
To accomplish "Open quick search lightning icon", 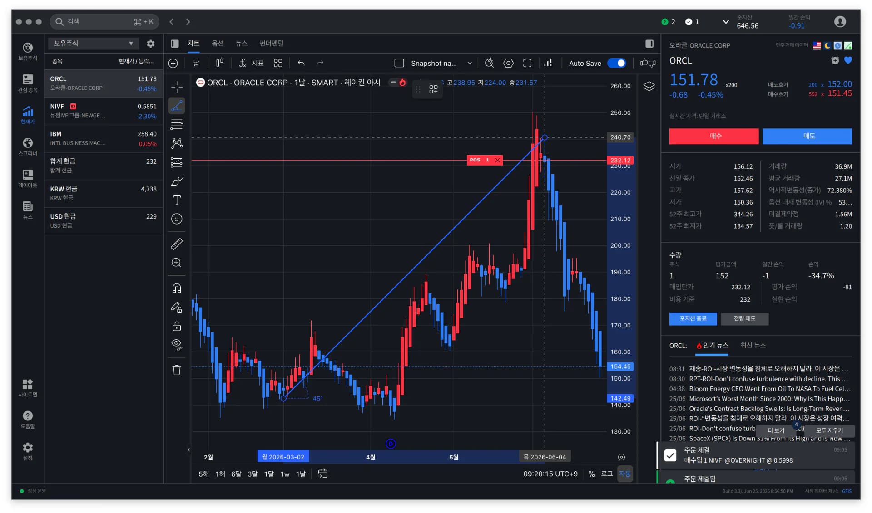I will click(x=489, y=63).
